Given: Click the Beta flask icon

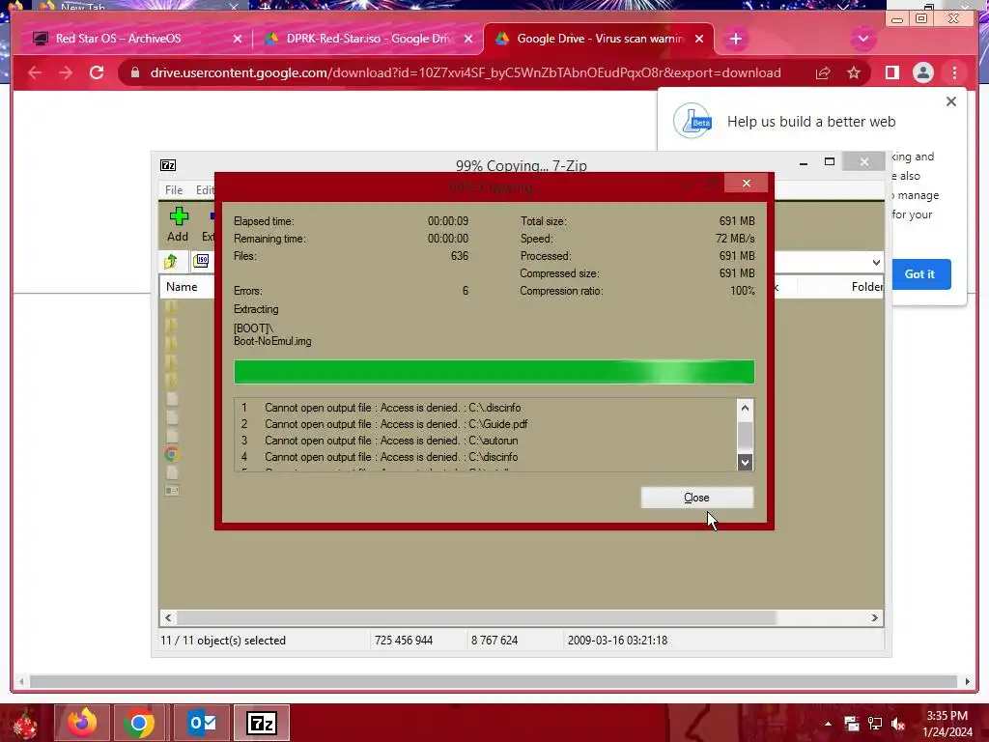Looking at the screenshot, I should pos(692,121).
